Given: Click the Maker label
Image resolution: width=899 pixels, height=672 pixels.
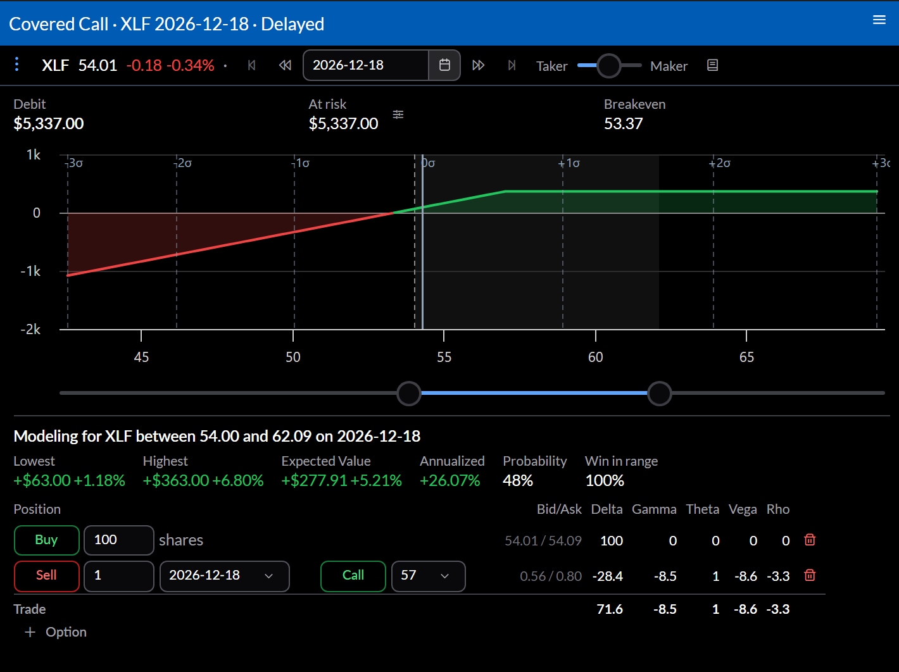Looking at the screenshot, I should coord(669,66).
